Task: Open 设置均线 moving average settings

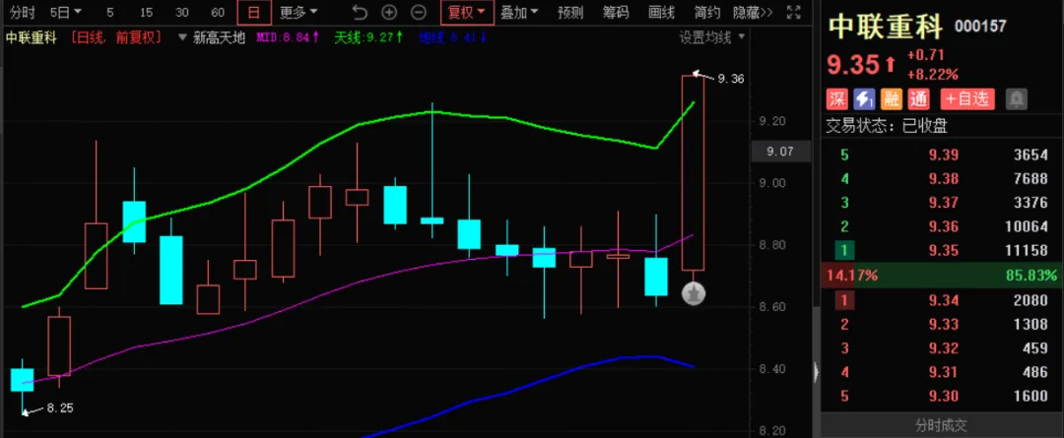Action: click(712, 38)
